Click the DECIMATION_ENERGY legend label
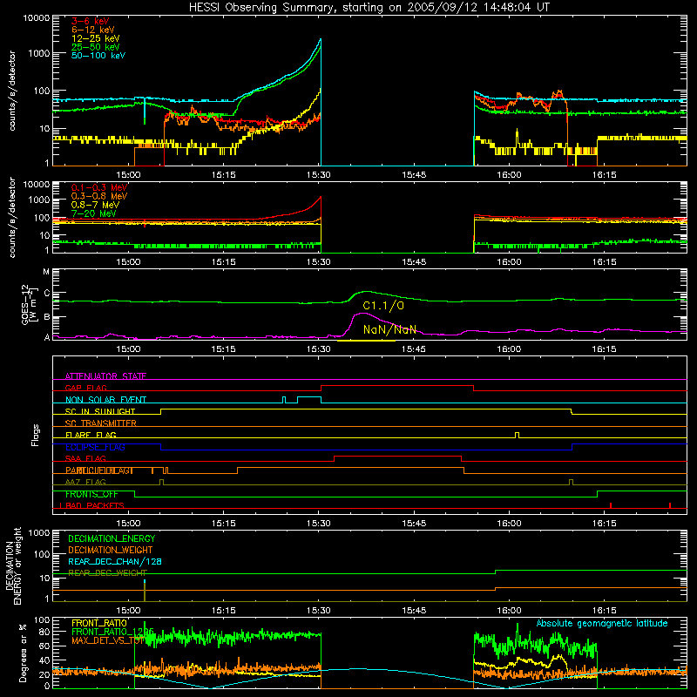Image resolution: width=697 pixels, height=697 pixels. click(x=112, y=538)
